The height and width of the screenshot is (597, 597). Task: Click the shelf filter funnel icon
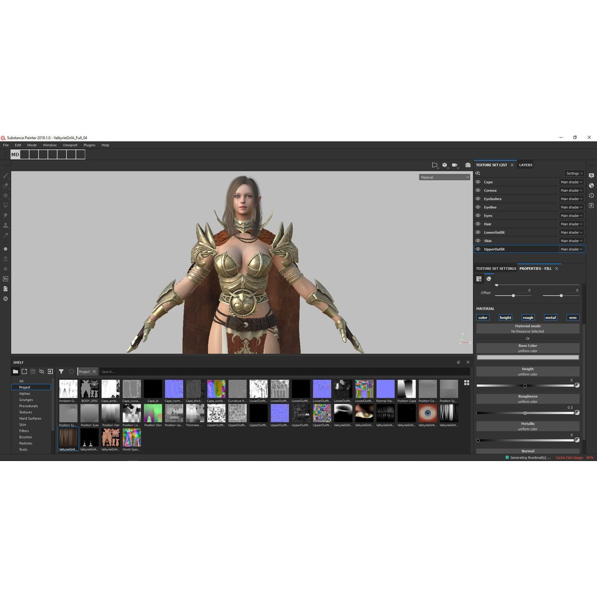61,371
